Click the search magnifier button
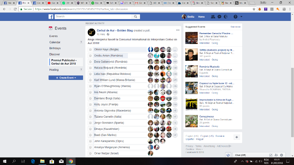 136,17
